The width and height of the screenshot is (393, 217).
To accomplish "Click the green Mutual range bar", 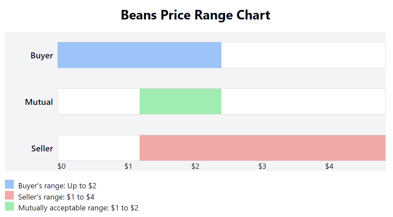I will tap(180, 101).
